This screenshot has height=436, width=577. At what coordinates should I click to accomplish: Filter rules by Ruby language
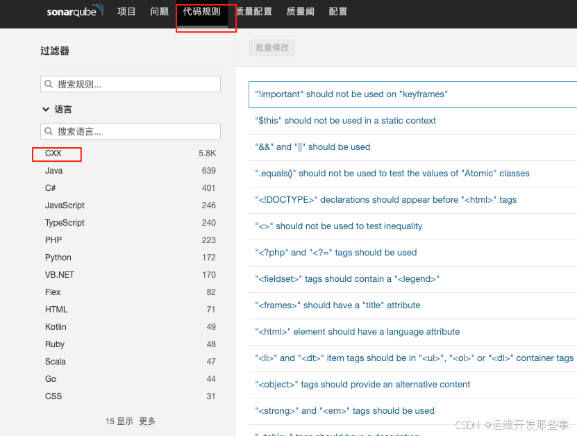(x=55, y=344)
